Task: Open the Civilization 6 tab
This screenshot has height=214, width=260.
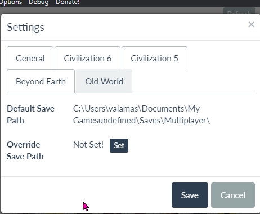Action: (88, 59)
